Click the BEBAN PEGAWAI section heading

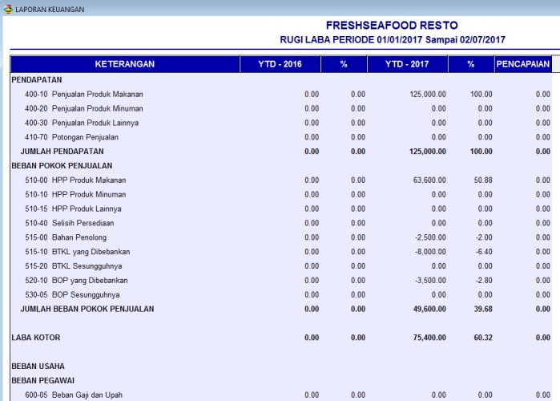click(x=42, y=381)
